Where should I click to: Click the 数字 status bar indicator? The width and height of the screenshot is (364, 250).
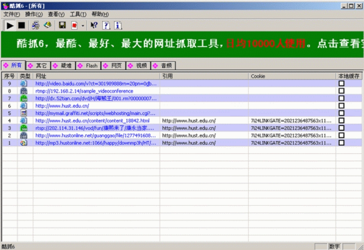334,246
